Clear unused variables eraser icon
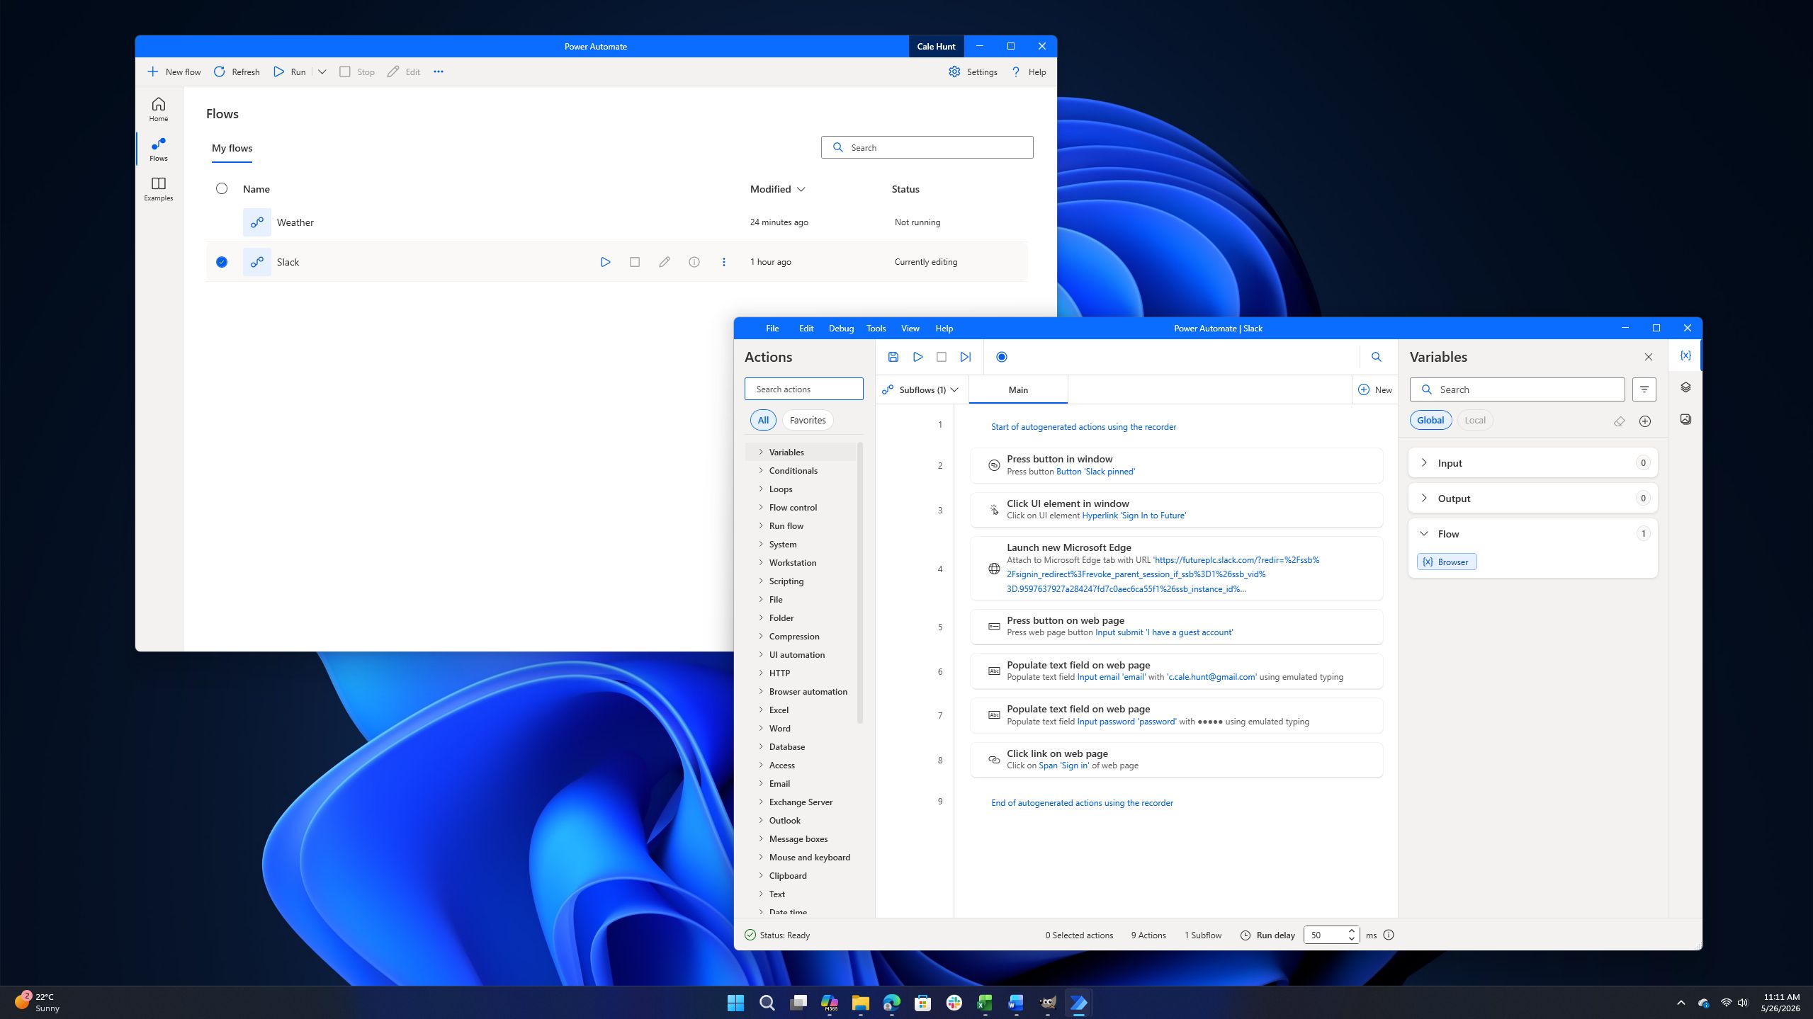 (1619, 421)
